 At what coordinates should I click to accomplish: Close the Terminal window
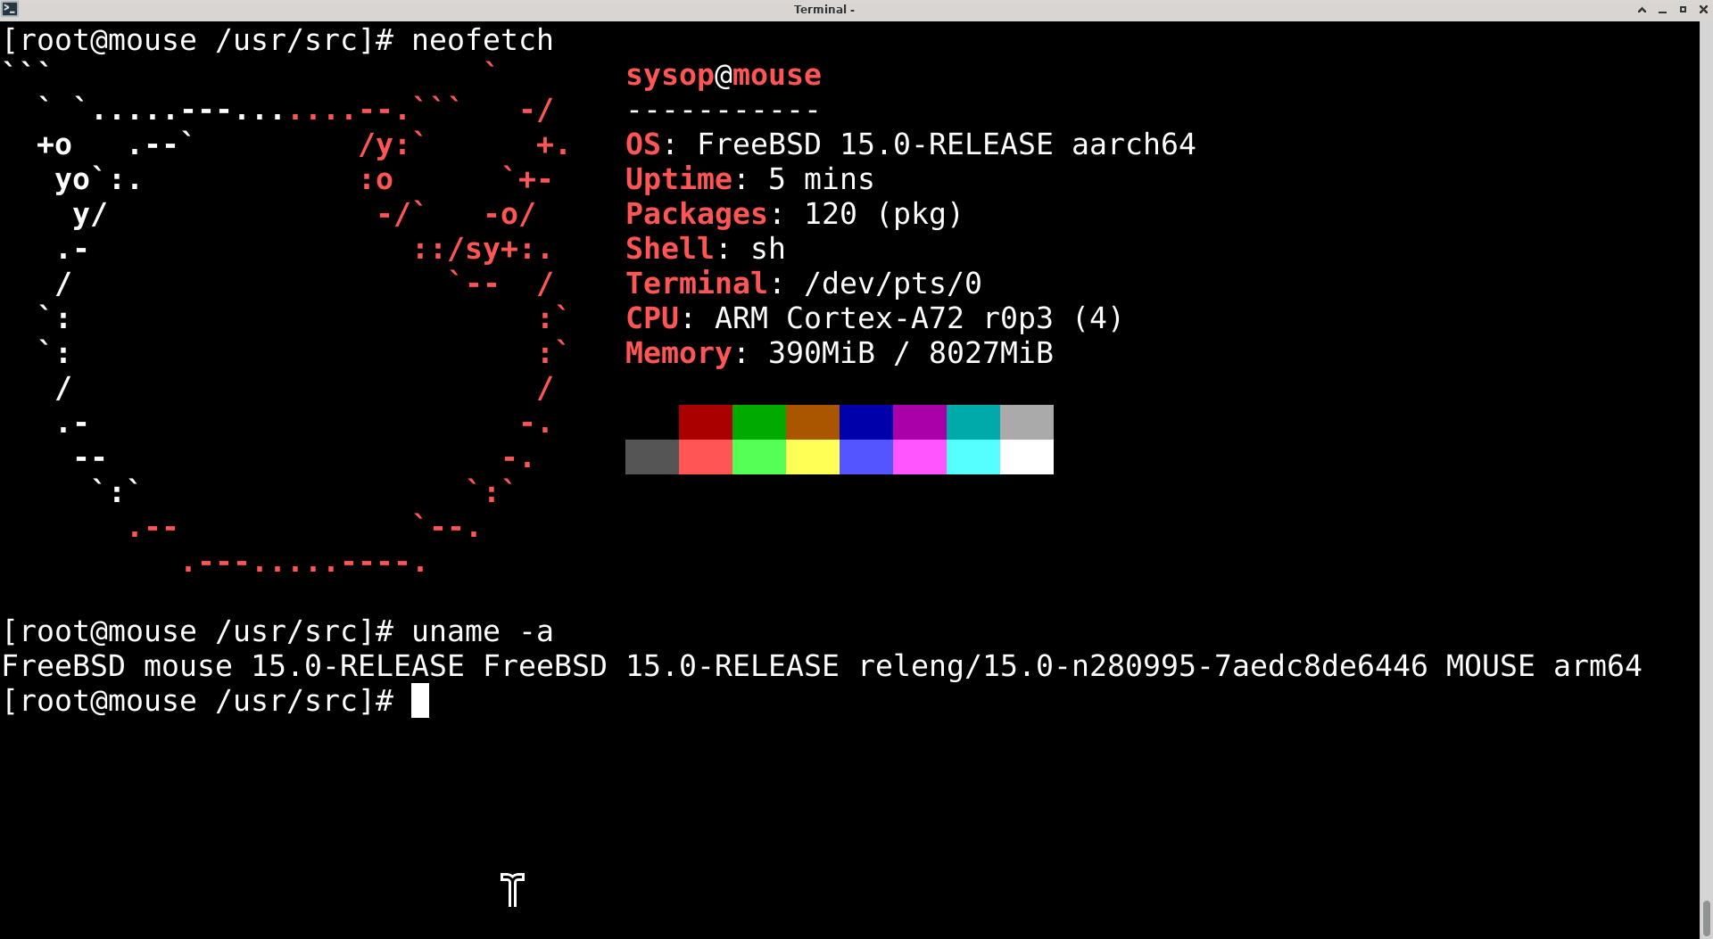1703,10
